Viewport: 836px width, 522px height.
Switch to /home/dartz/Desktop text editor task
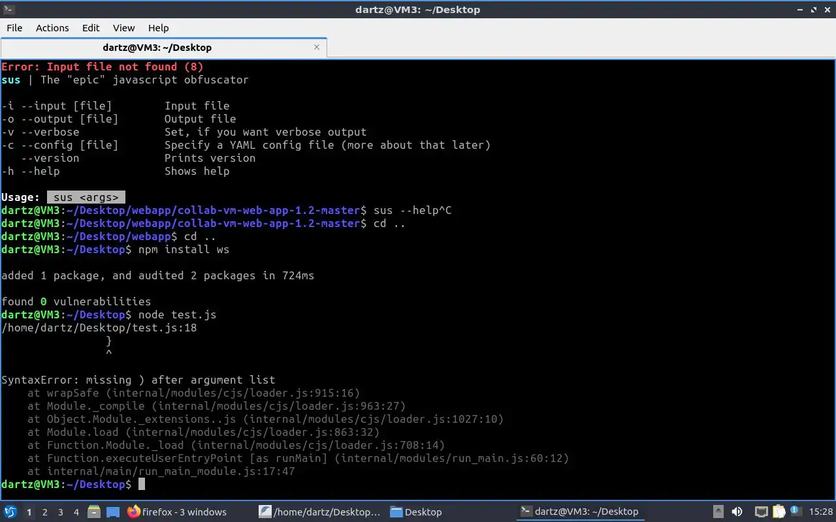[x=320, y=512]
